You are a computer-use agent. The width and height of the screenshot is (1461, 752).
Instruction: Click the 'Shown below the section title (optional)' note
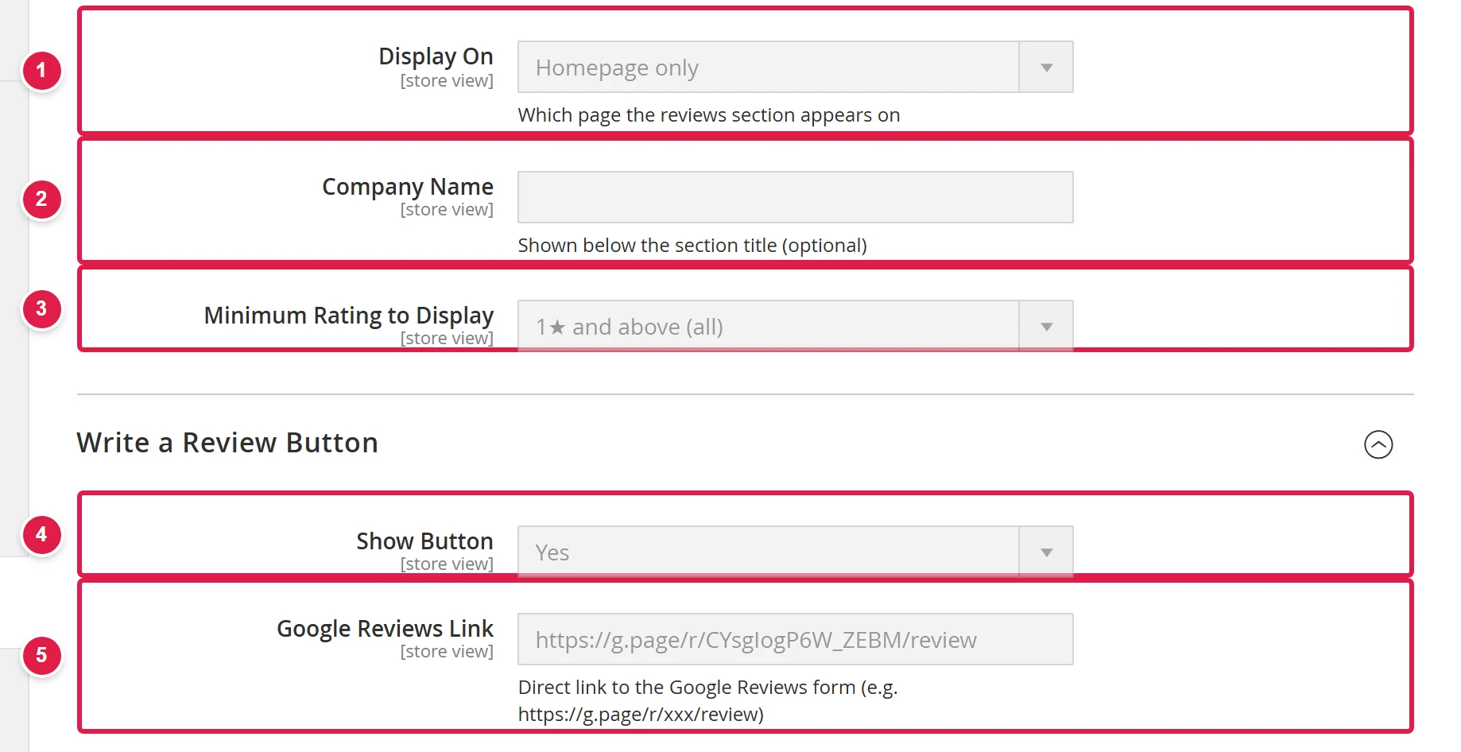click(692, 246)
